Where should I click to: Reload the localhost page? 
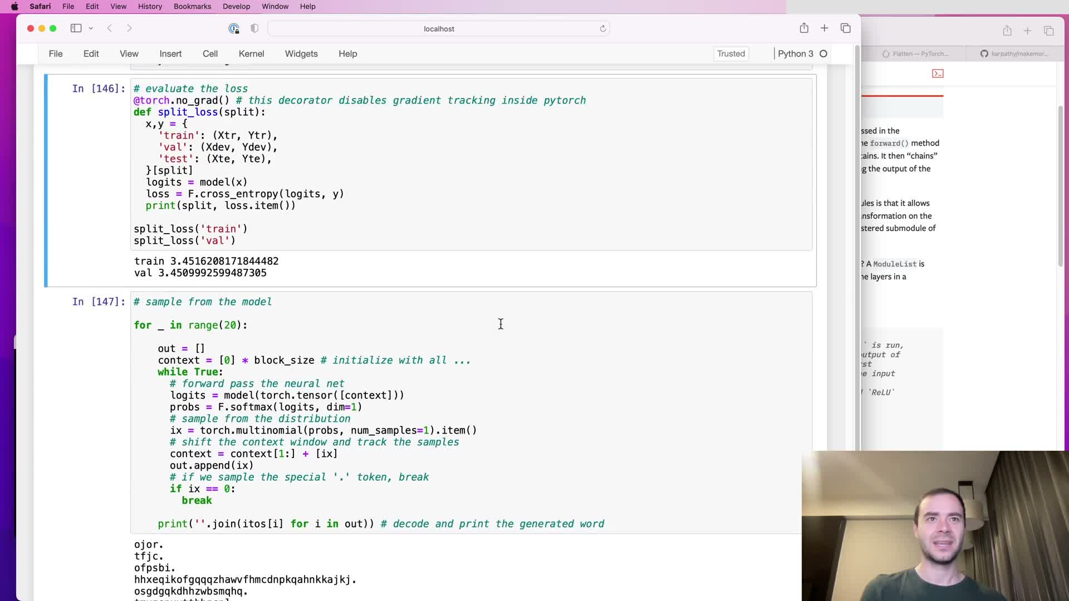click(x=602, y=28)
